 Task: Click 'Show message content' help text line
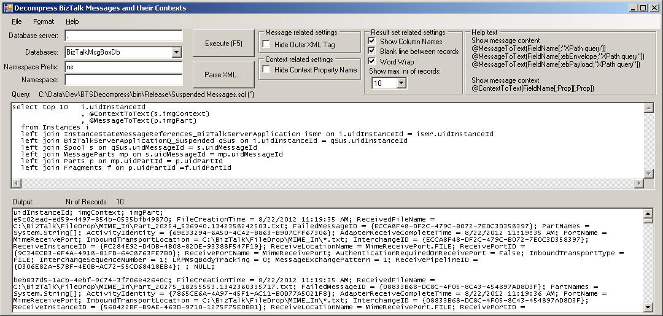coord(505,40)
